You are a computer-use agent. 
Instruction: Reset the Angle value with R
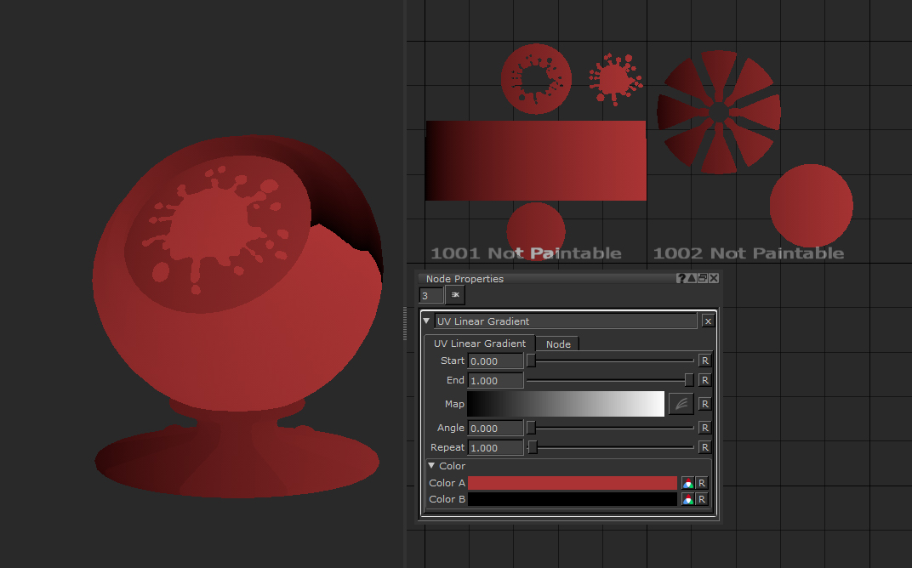tap(704, 428)
